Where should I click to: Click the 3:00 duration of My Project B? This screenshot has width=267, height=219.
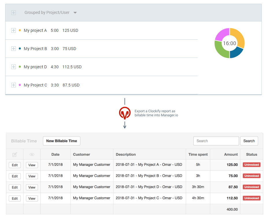tap(55, 49)
